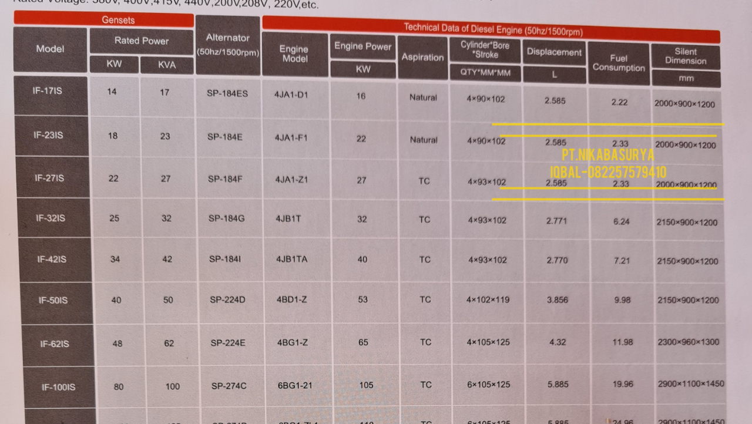Image resolution: width=752 pixels, height=424 pixels.
Task: Click the Cylinder*Bore*Stroke header
Action: 485,50
